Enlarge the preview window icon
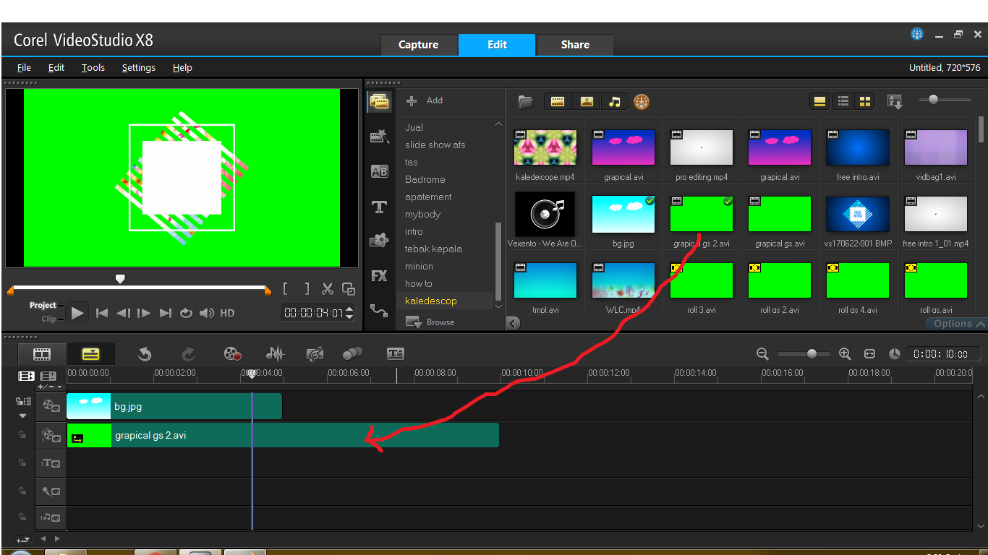Viewport: 988px width, 555px height. [x=349, y=289]
